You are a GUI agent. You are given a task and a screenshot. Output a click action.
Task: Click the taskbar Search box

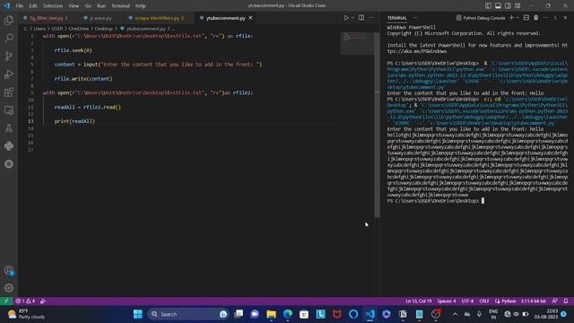[x=188, y=314]
